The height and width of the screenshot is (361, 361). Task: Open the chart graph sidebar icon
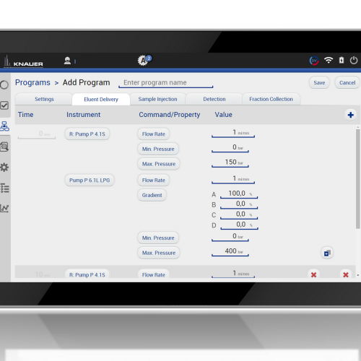click(x=4, y=208)
